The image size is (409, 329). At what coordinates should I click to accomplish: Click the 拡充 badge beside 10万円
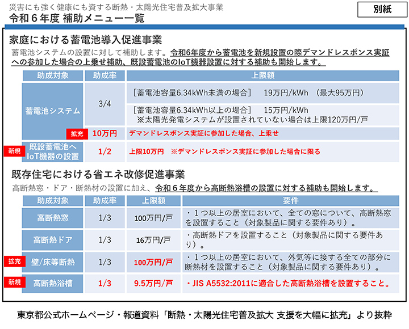(76, 134)
